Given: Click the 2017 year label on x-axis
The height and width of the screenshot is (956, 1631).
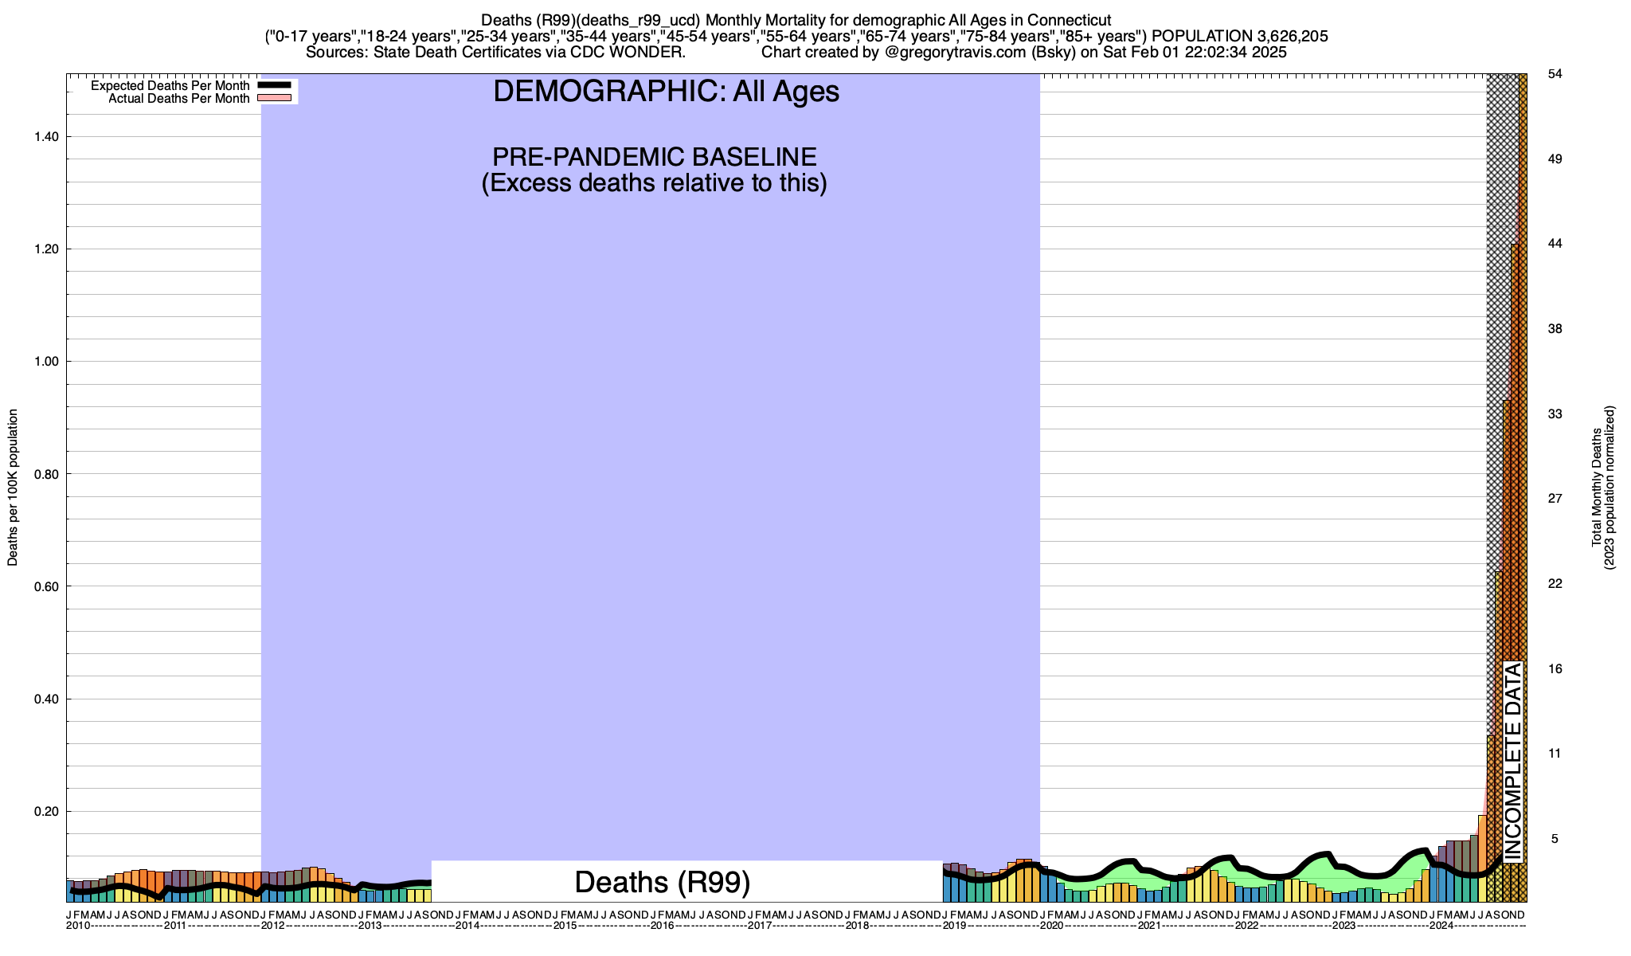Looking at the screenshot, I should point(761,926).
